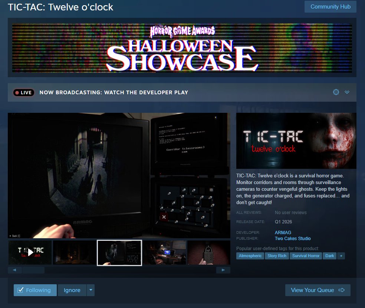Click the next arrow below the screenshots
The image size is (365, 308).
[223, 270]
